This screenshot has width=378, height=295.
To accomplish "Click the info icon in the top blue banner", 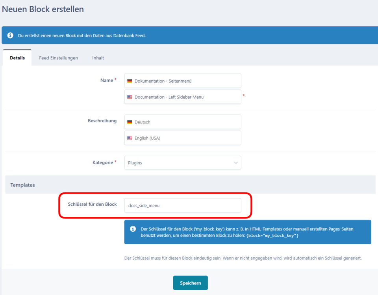I will click(x=10, y=35).
